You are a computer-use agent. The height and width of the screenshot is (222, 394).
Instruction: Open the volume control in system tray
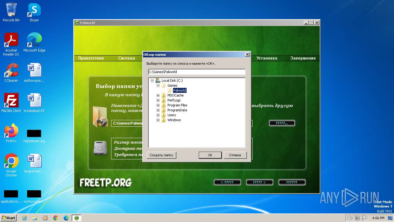point(350,218)
